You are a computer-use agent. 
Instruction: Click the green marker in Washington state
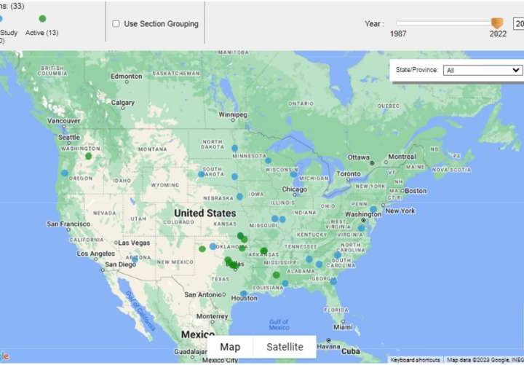89,156
